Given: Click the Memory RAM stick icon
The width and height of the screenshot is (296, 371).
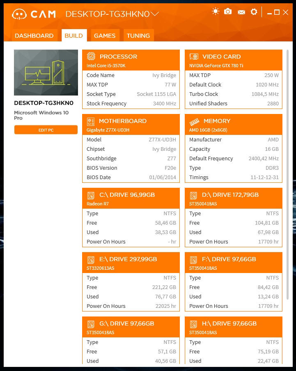Looking at the screenshot, I should 194,122.
